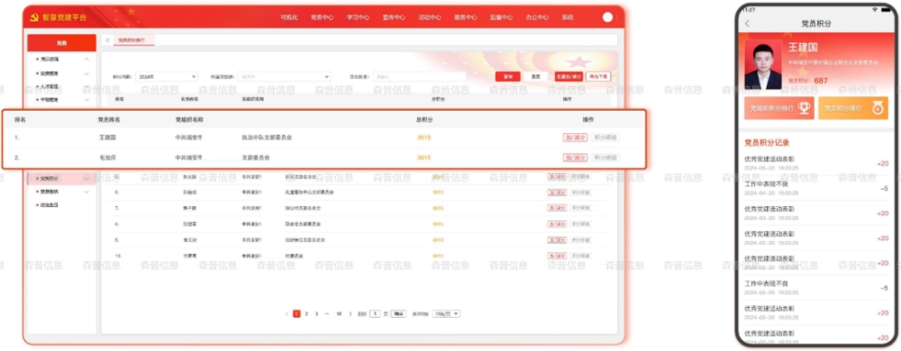
Task: Tap 王建国 profile photo on phone
Action: tap(763, 64)
